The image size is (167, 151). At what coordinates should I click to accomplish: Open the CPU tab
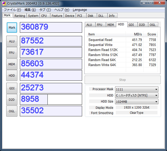pos(45,16)
